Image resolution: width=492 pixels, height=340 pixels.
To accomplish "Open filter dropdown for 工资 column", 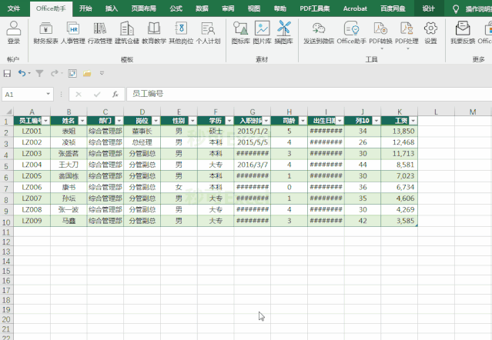I will coord(413,121).
